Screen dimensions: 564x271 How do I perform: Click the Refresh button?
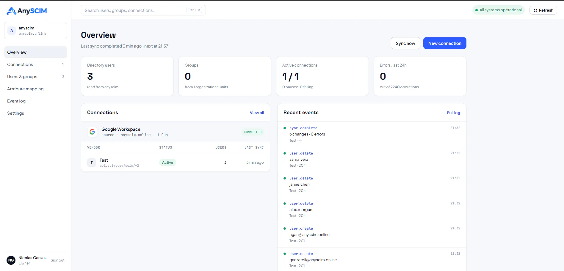click(x=543, y=10)
